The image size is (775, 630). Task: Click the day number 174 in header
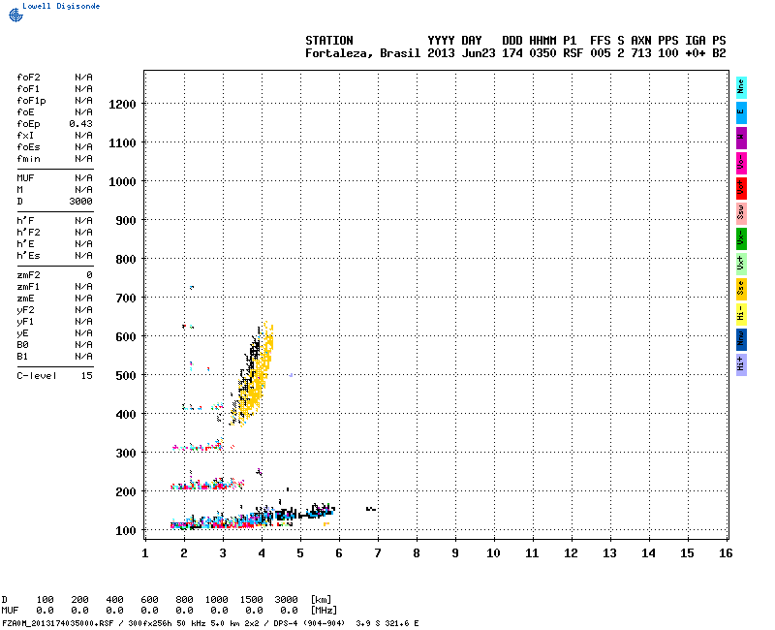tap(512, 53)
